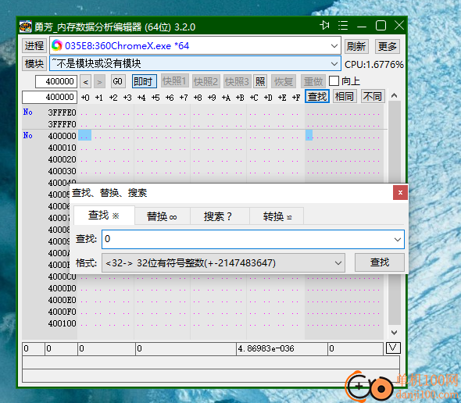Expand the 查找 value history dropdown
461x403 pixels.
(398, 240)
